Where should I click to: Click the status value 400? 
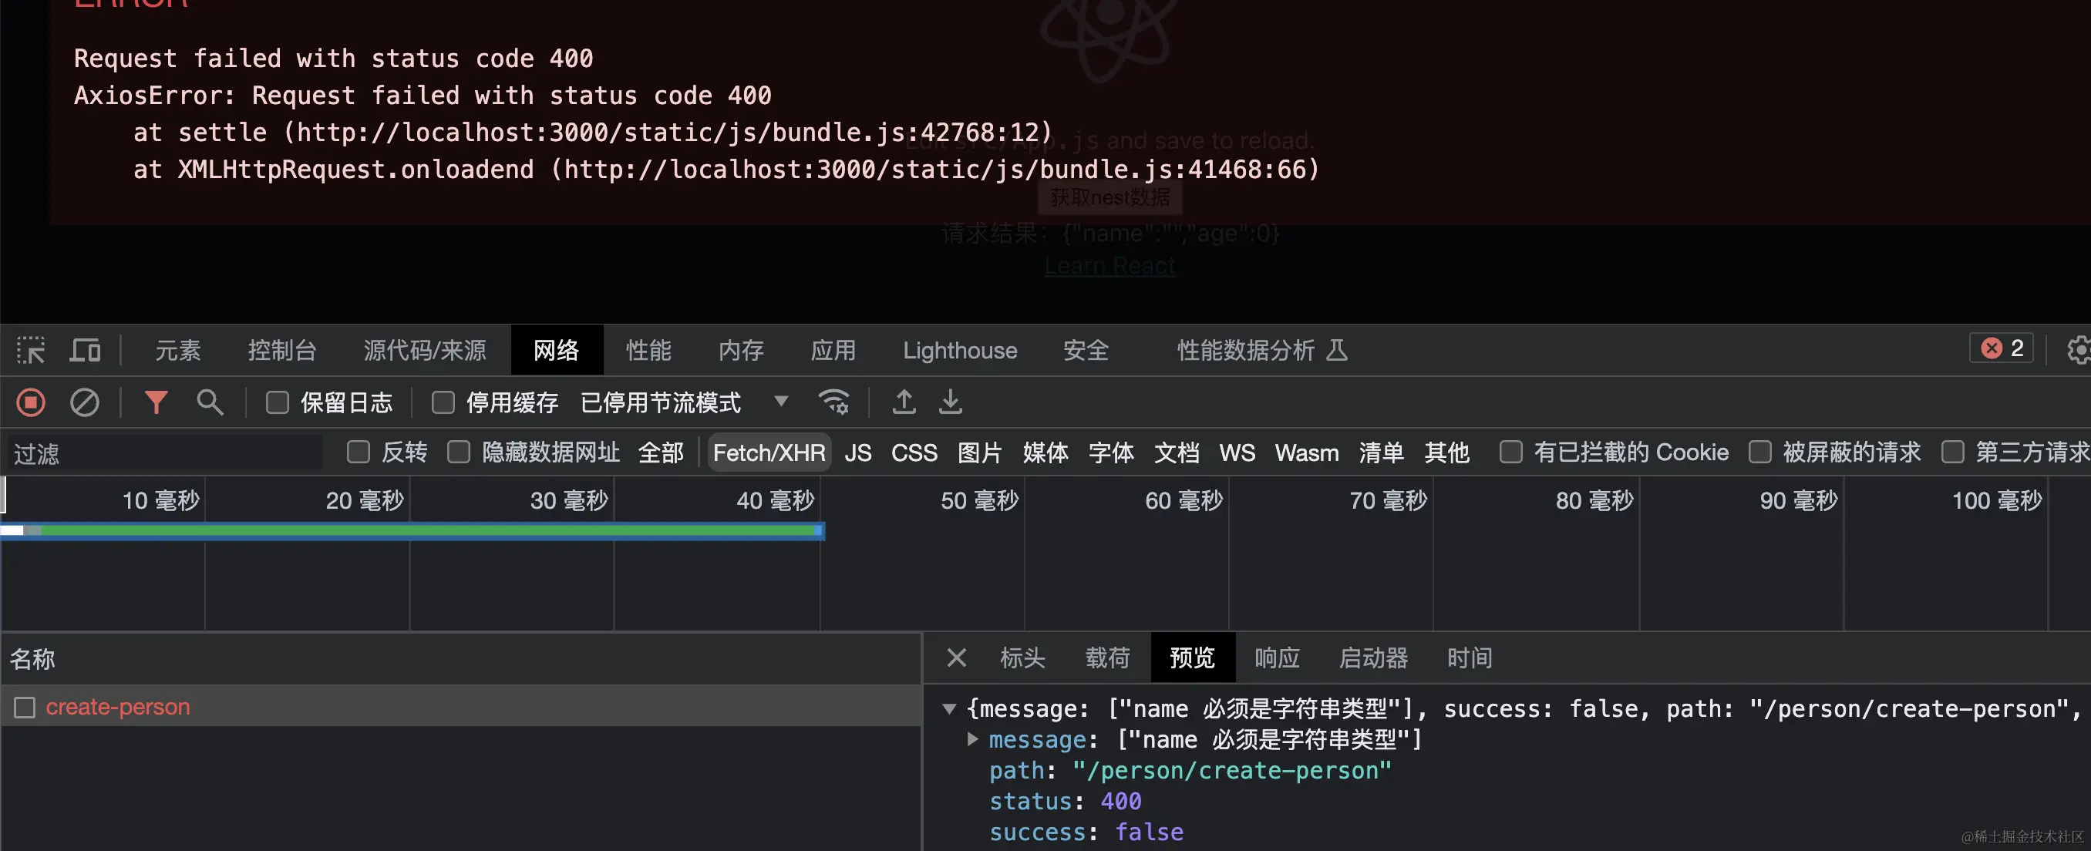(x=1120, y=802)
